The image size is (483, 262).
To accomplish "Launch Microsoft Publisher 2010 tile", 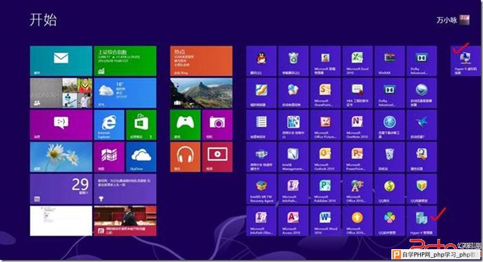I will point(325,189).
